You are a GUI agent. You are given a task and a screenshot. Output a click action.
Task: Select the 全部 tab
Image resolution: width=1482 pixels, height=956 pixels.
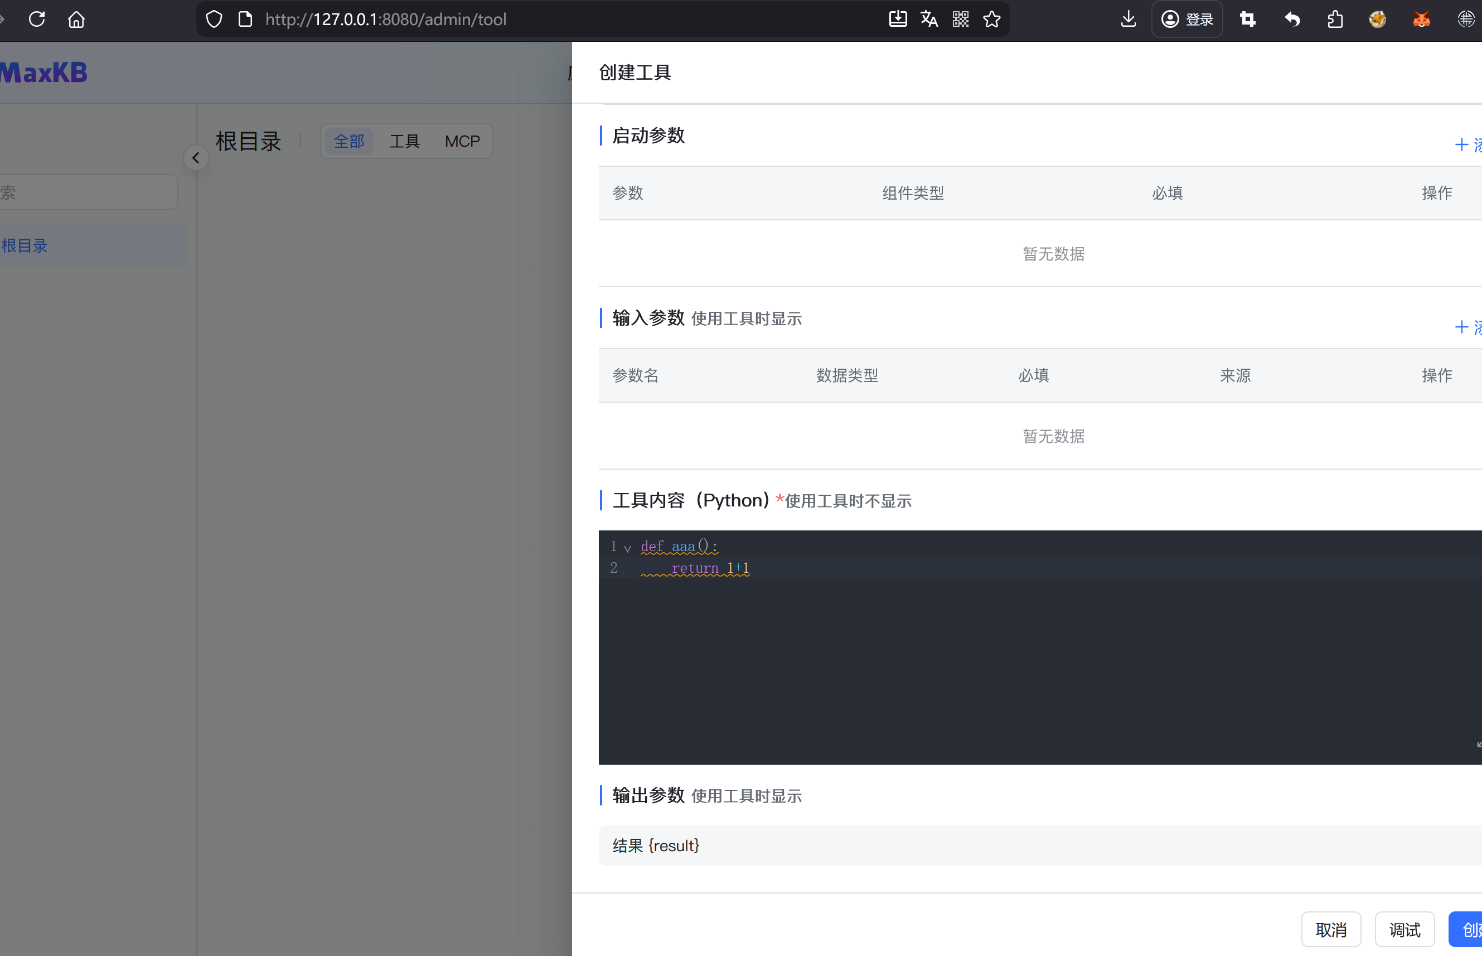click(x=349, y=142)
